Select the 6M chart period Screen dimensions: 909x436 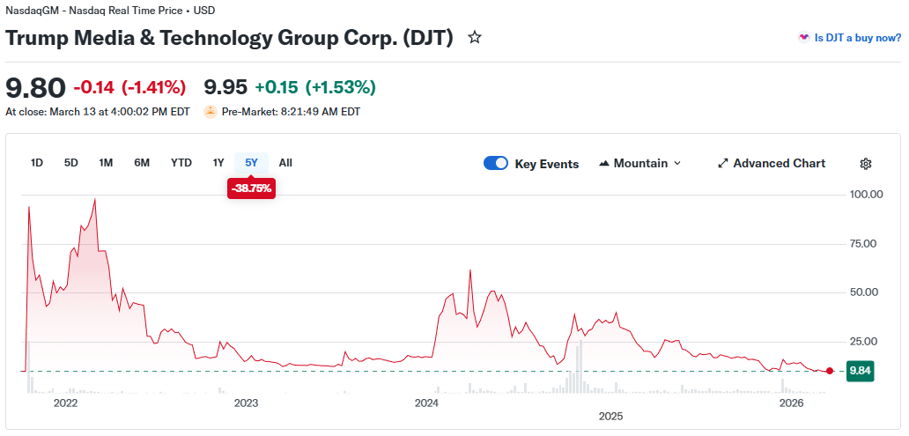coord(142,163)
